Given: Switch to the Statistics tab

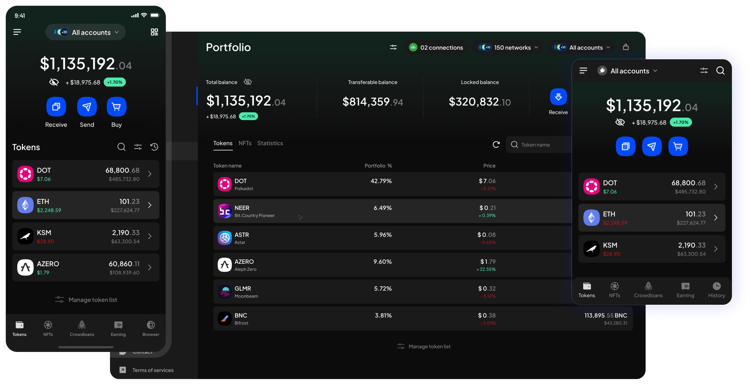Looking at the screenshot, I should (270, 143).
